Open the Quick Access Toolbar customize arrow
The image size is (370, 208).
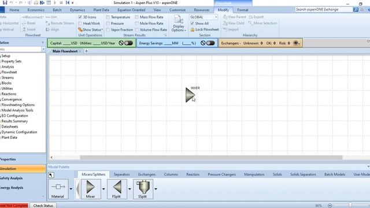click(72, 3)
